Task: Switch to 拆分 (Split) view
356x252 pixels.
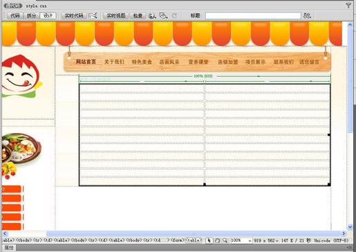Action: 32,16
